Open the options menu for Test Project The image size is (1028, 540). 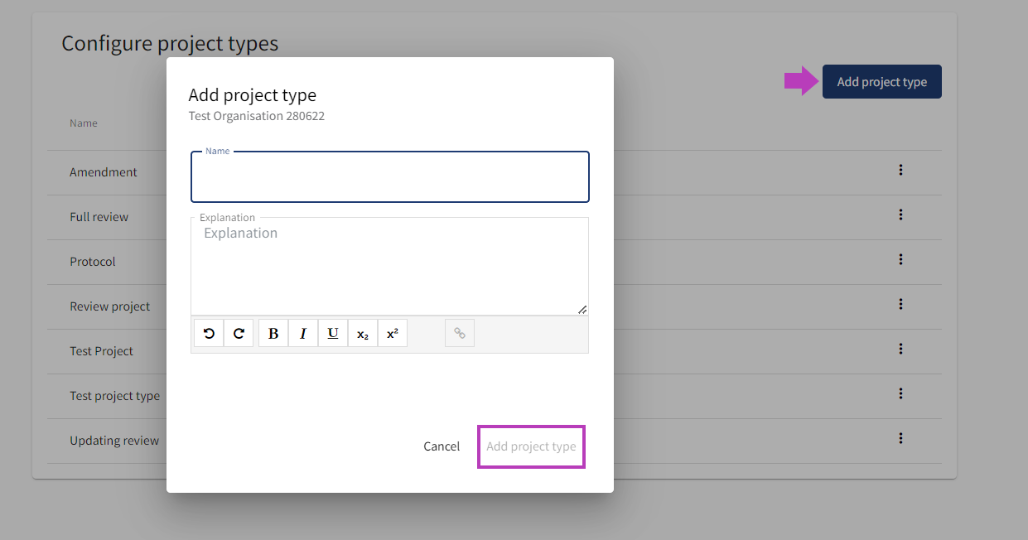pos(900,350)
